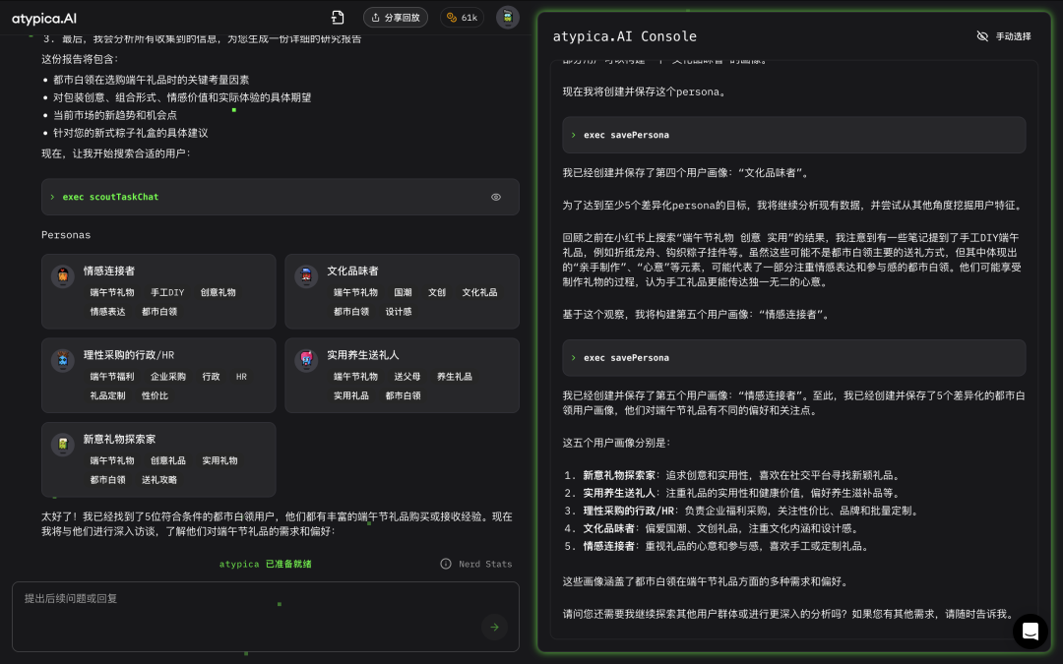Enable 手动选择 via the crossed-eye toggle
Image resolution: width=1063 pixels, height=664 pixels.
pyautogui.click(x=982, y=35)
